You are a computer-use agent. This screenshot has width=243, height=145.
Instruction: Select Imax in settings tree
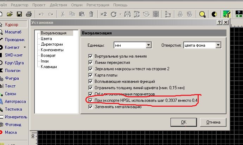point(45,61)
